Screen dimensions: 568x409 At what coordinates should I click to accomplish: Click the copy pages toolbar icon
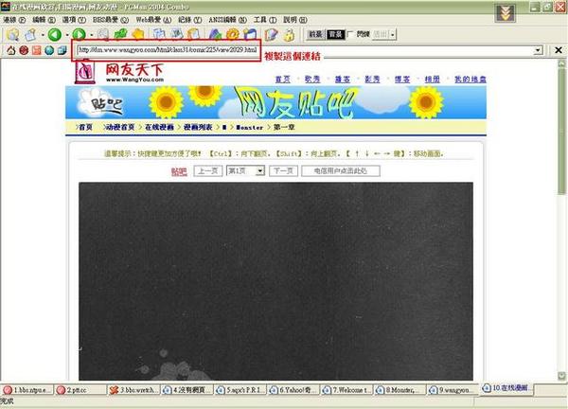159,34
